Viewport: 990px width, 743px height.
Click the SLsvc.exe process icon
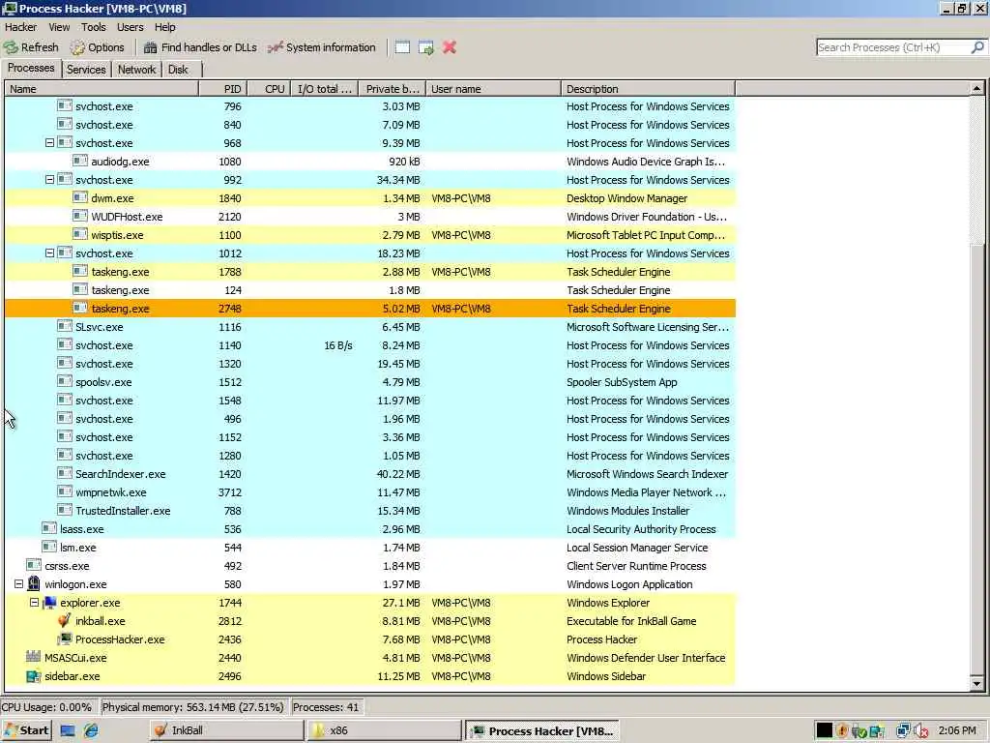[65, 327]
